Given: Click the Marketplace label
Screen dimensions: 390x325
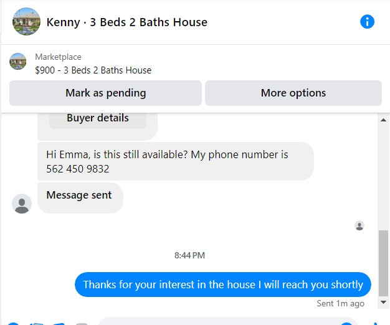Looking at the screenshot, I should (58, 57).
